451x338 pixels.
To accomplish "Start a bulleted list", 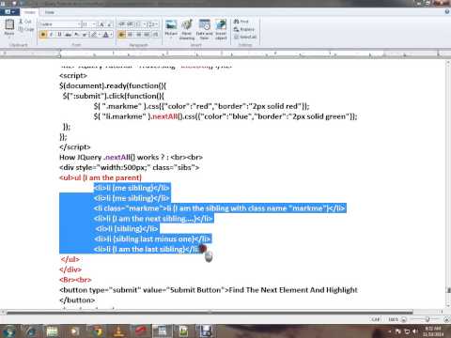I will tap(139, 24).
